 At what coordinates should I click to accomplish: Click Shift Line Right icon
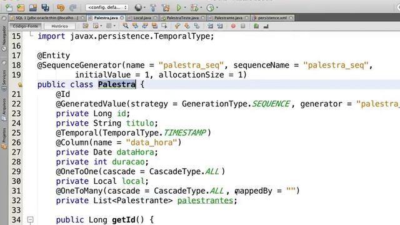220,26
